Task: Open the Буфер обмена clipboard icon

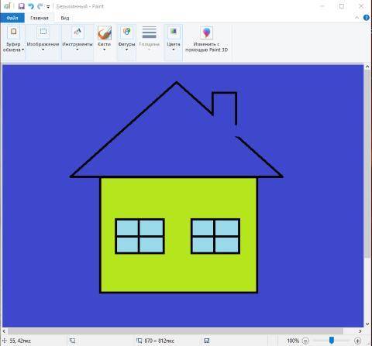Action: click(13, 32)
